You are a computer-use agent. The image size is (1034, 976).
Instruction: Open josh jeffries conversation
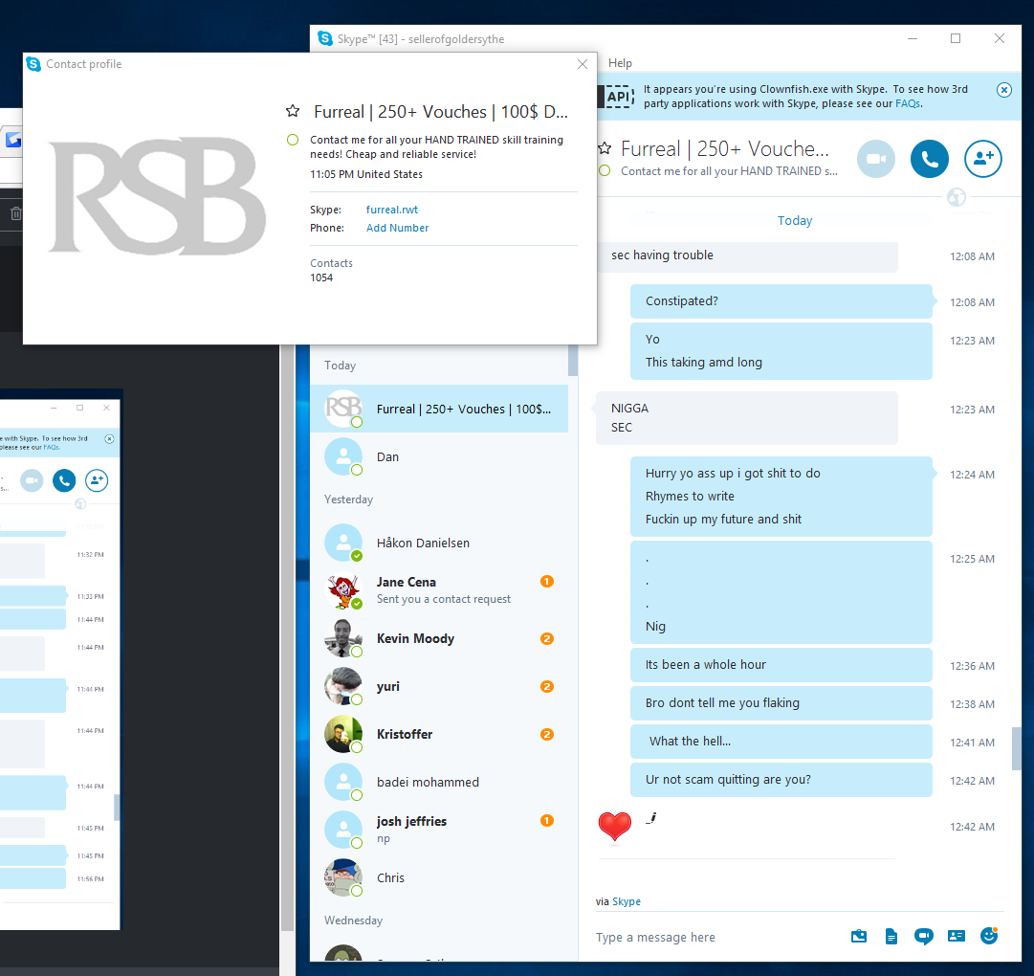[439, 830]
